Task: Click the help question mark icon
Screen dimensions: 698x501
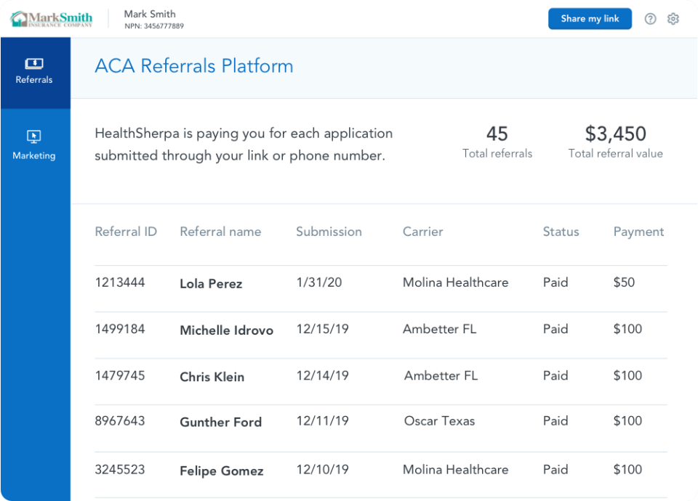Action: pos(650,18)
